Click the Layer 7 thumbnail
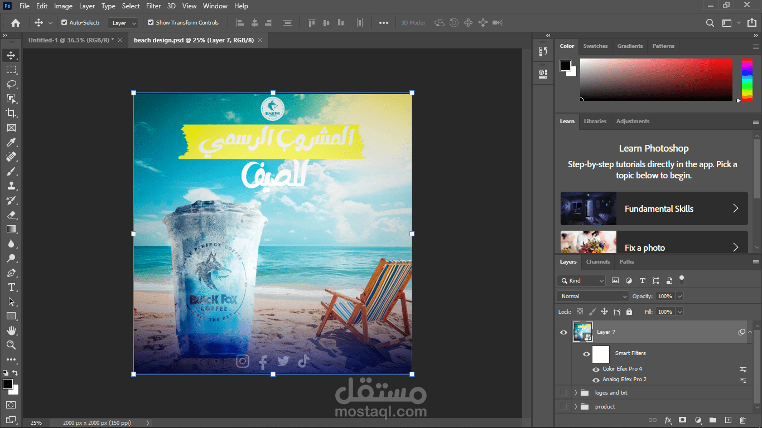Screen dimensions: 762x428 click(582, 332)
